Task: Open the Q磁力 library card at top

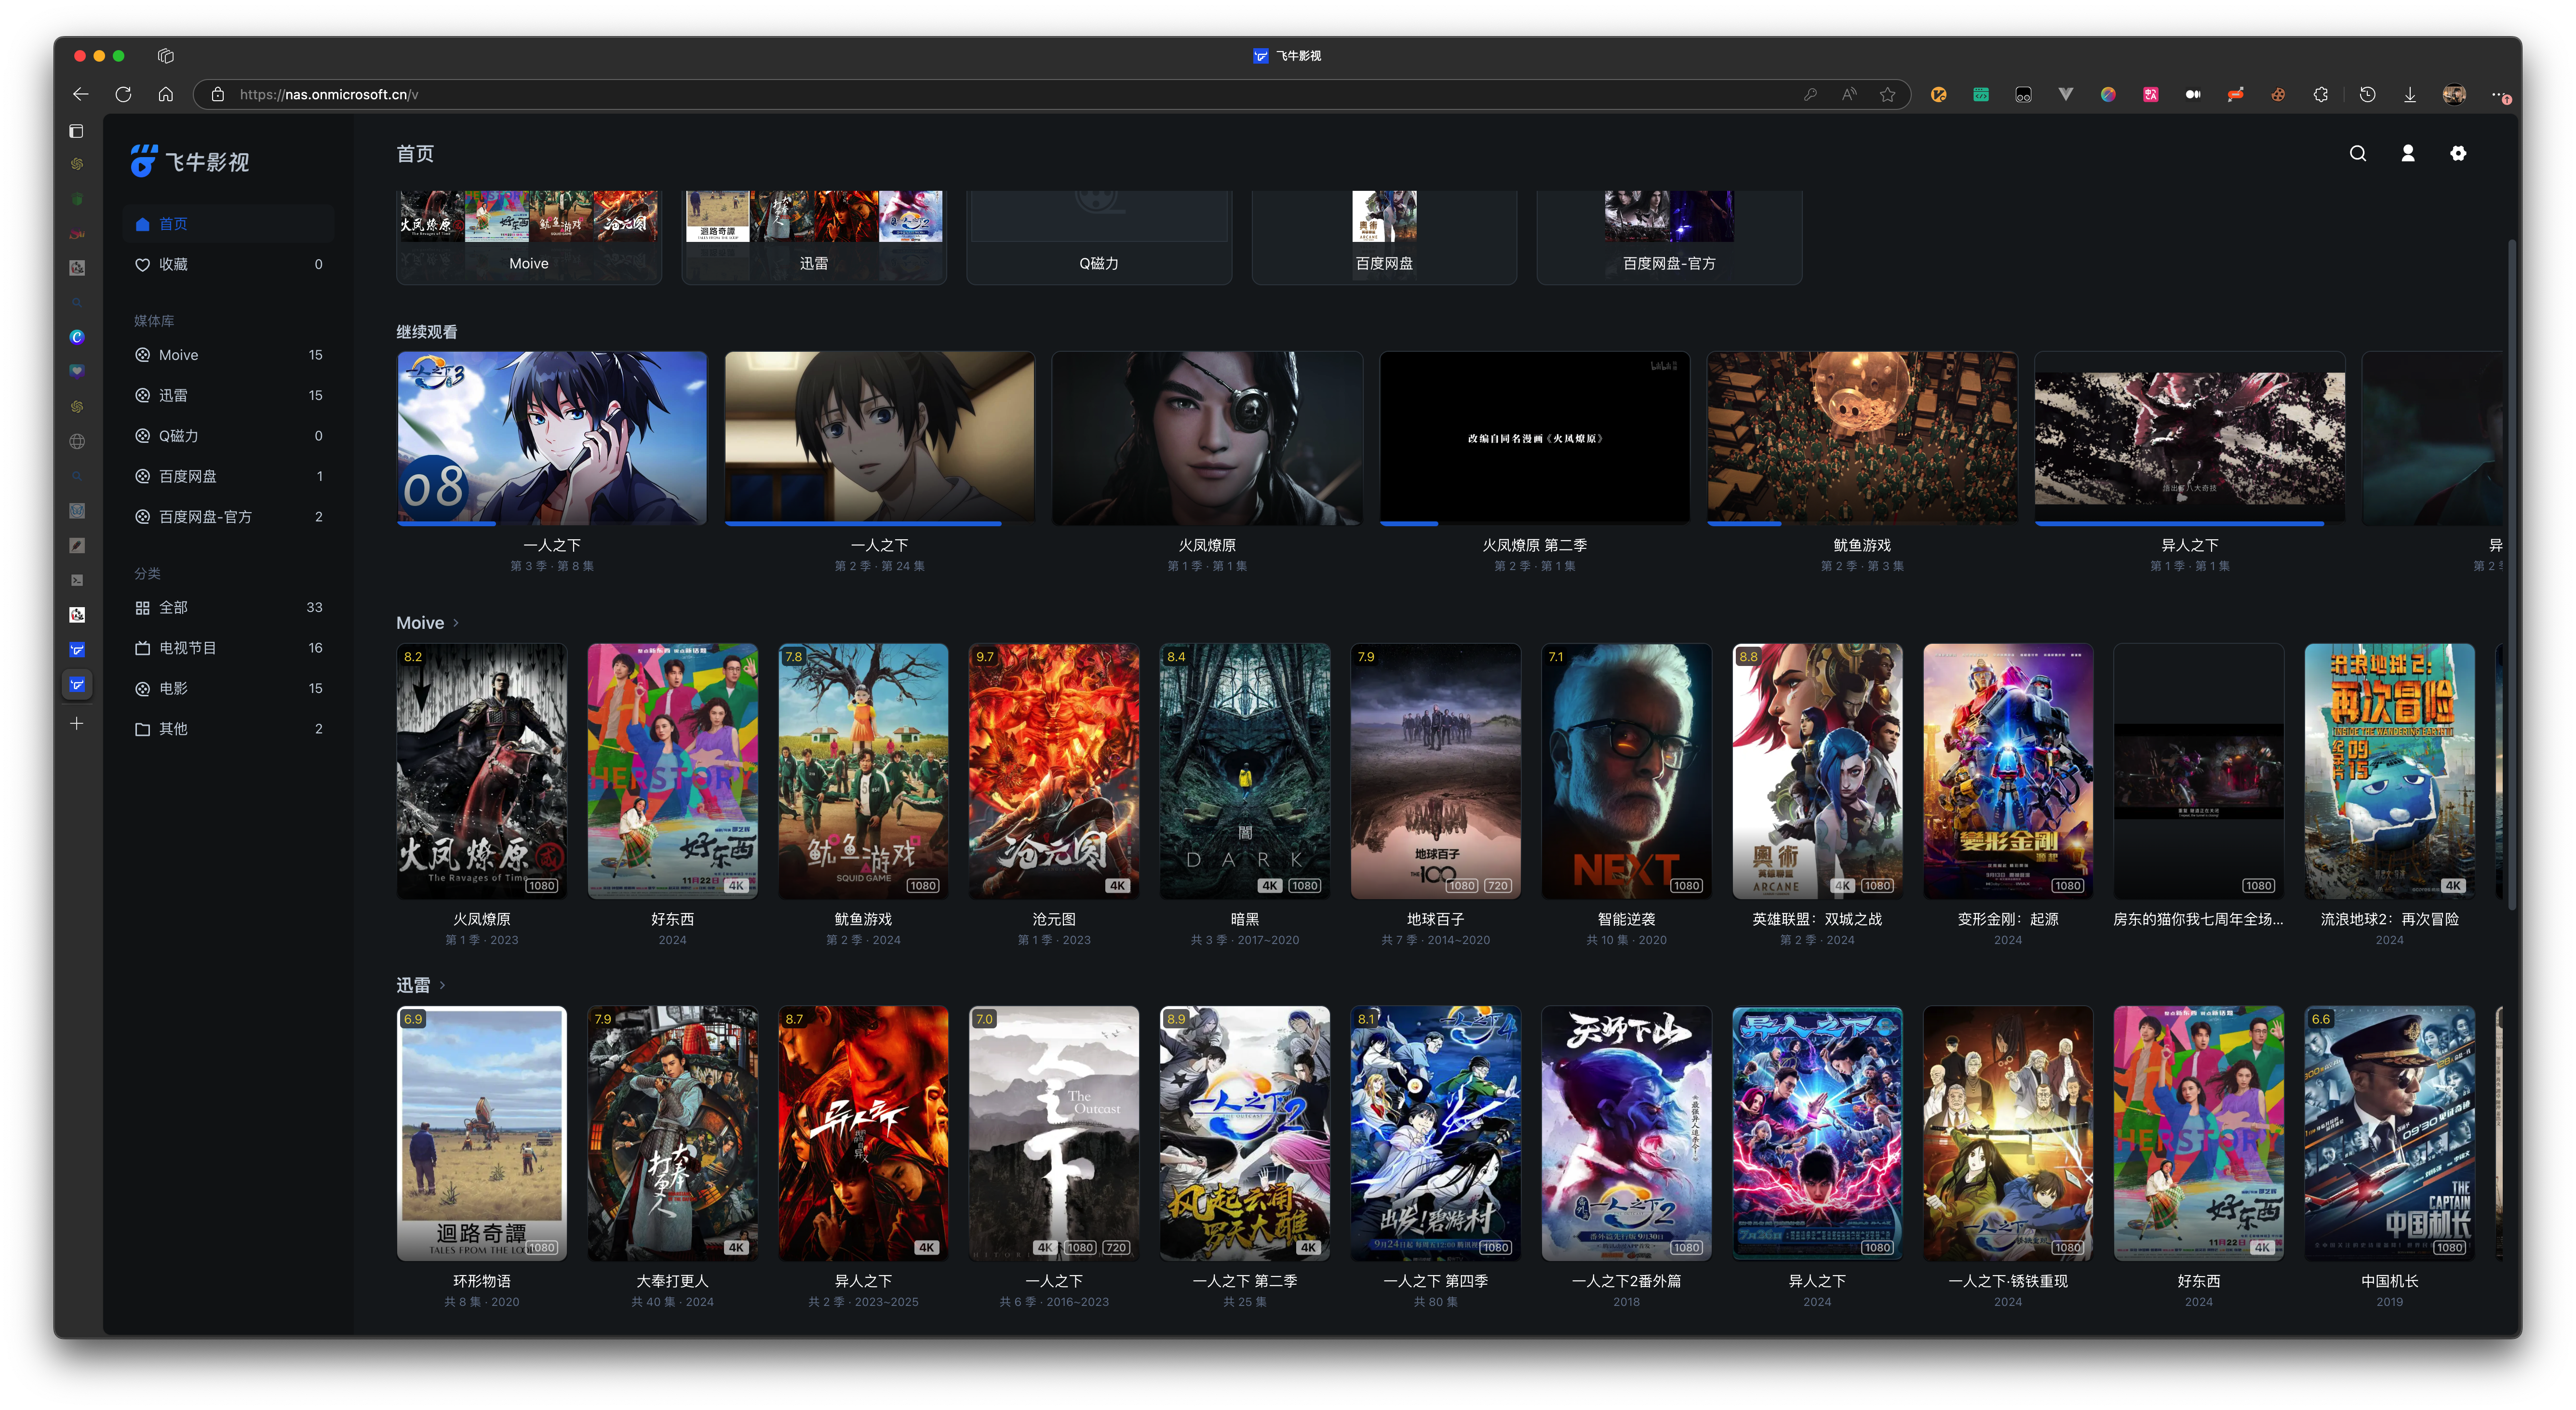Action: coord(1099,237)
